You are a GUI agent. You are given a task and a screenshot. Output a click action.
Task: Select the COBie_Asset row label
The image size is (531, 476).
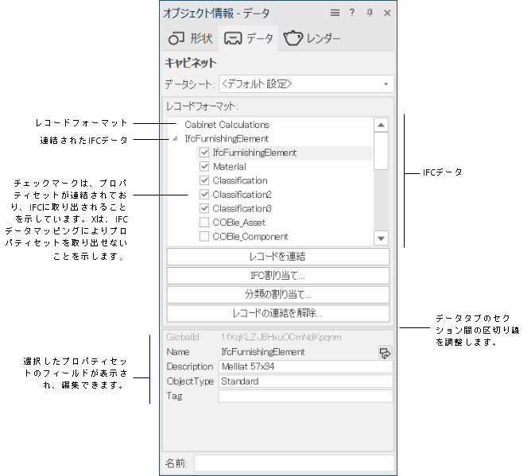click(238, 223)
